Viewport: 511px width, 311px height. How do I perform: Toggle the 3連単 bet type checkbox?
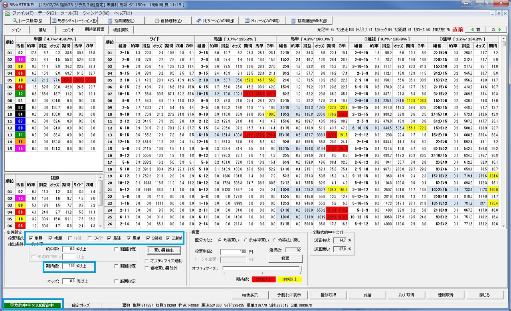[x=174, y=238]
